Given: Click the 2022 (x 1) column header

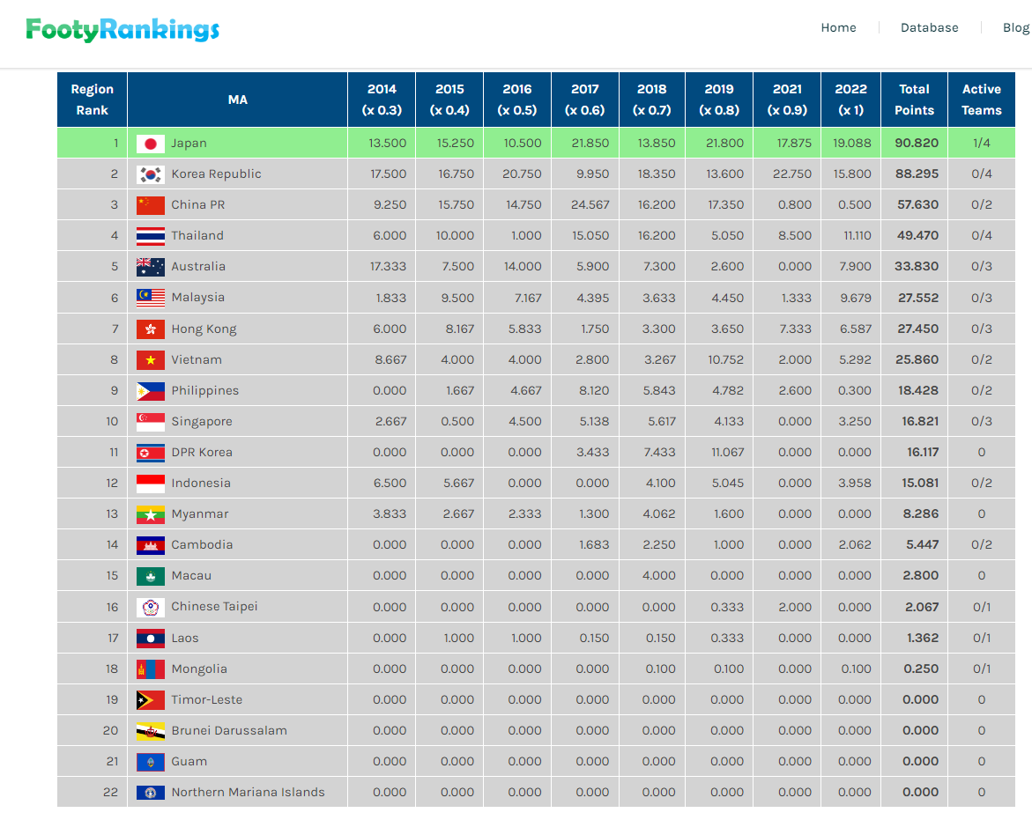Looking at the screenshot, I should [851, 100].
